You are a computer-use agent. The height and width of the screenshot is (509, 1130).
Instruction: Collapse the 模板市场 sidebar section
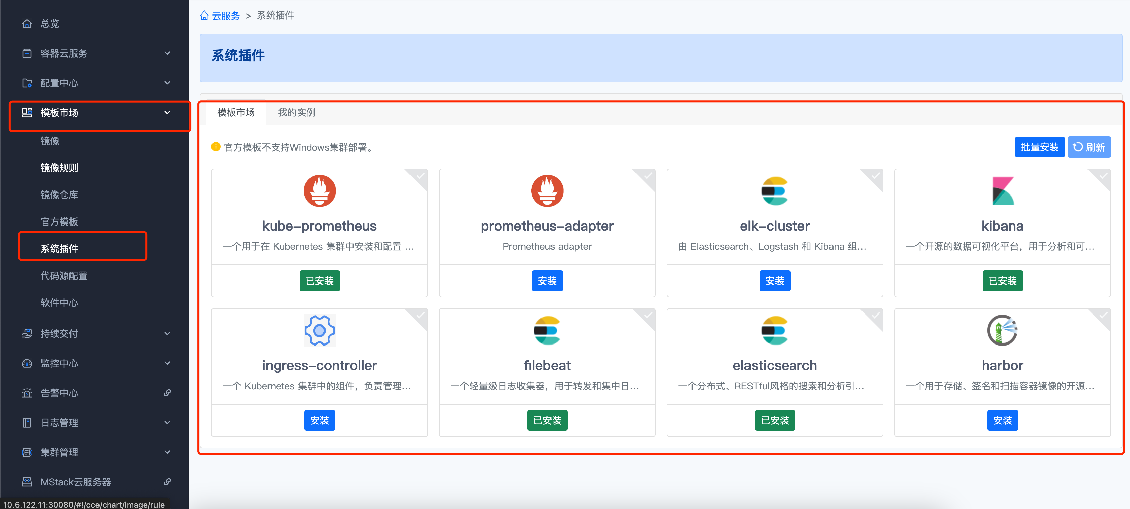coord(167,113)
